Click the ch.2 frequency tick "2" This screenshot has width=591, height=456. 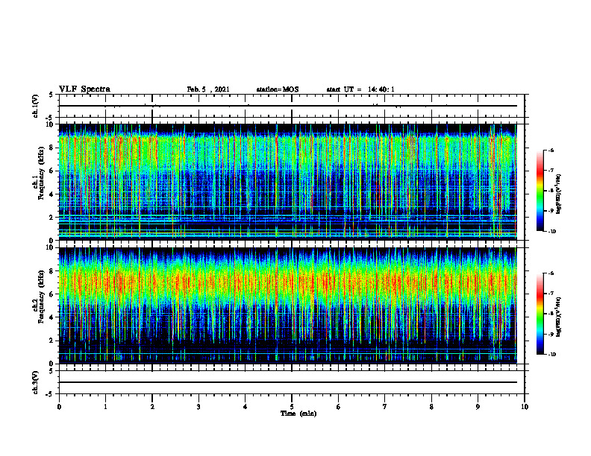(51, 341)
